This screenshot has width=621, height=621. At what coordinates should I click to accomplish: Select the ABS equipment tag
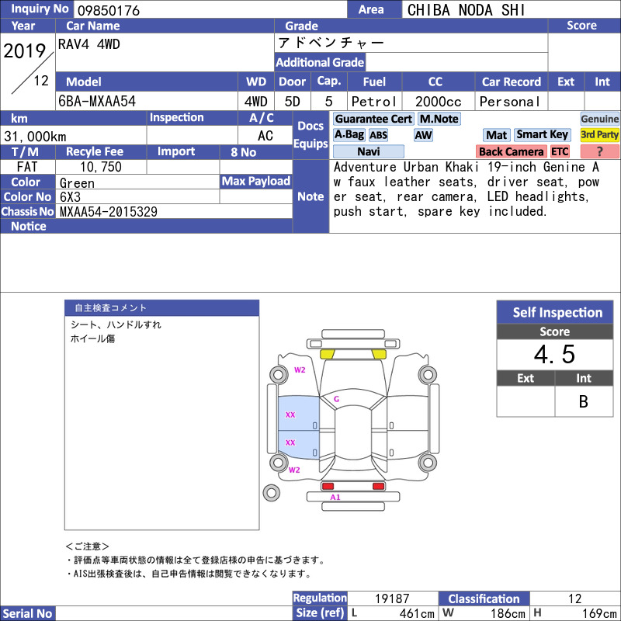pos(378,135)
